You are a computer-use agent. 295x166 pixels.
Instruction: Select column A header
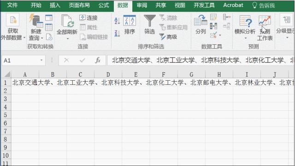25,75
